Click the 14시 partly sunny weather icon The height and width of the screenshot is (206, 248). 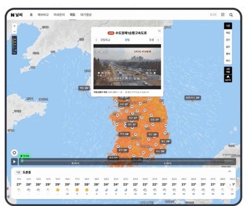pyautogui.click(x=48, y=190)
